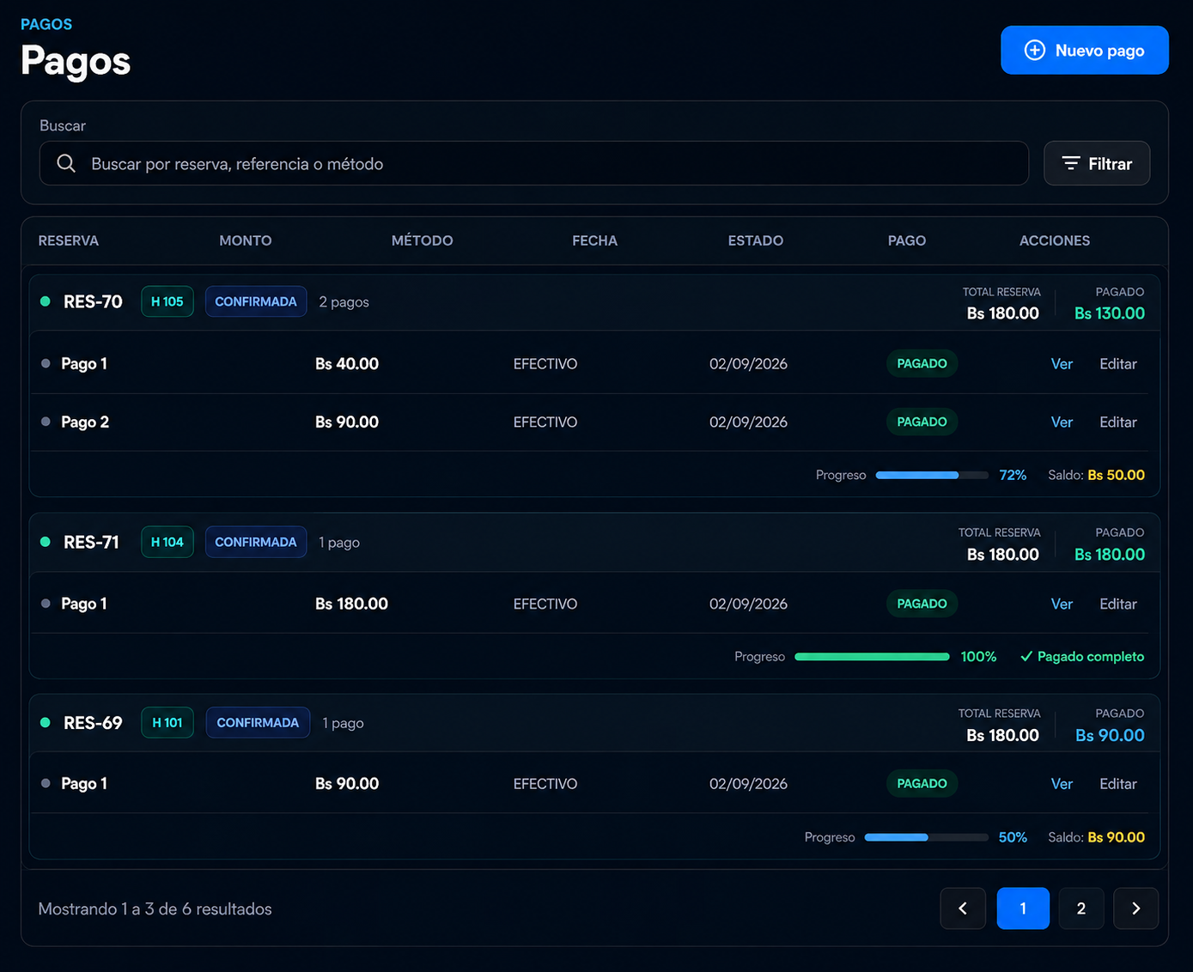The height and width of the screenshot is (972, 1193).
Task: Click the magnifier search icon
Action: tap(66, 163)
